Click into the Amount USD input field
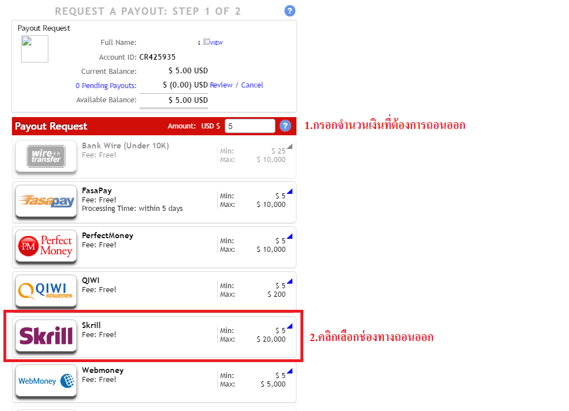Viewport: 569px width, 411px height. (x=250, y=126)
